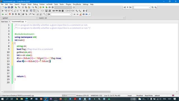Open the notification center on the taskbar
179x101 pixels.
175,99
